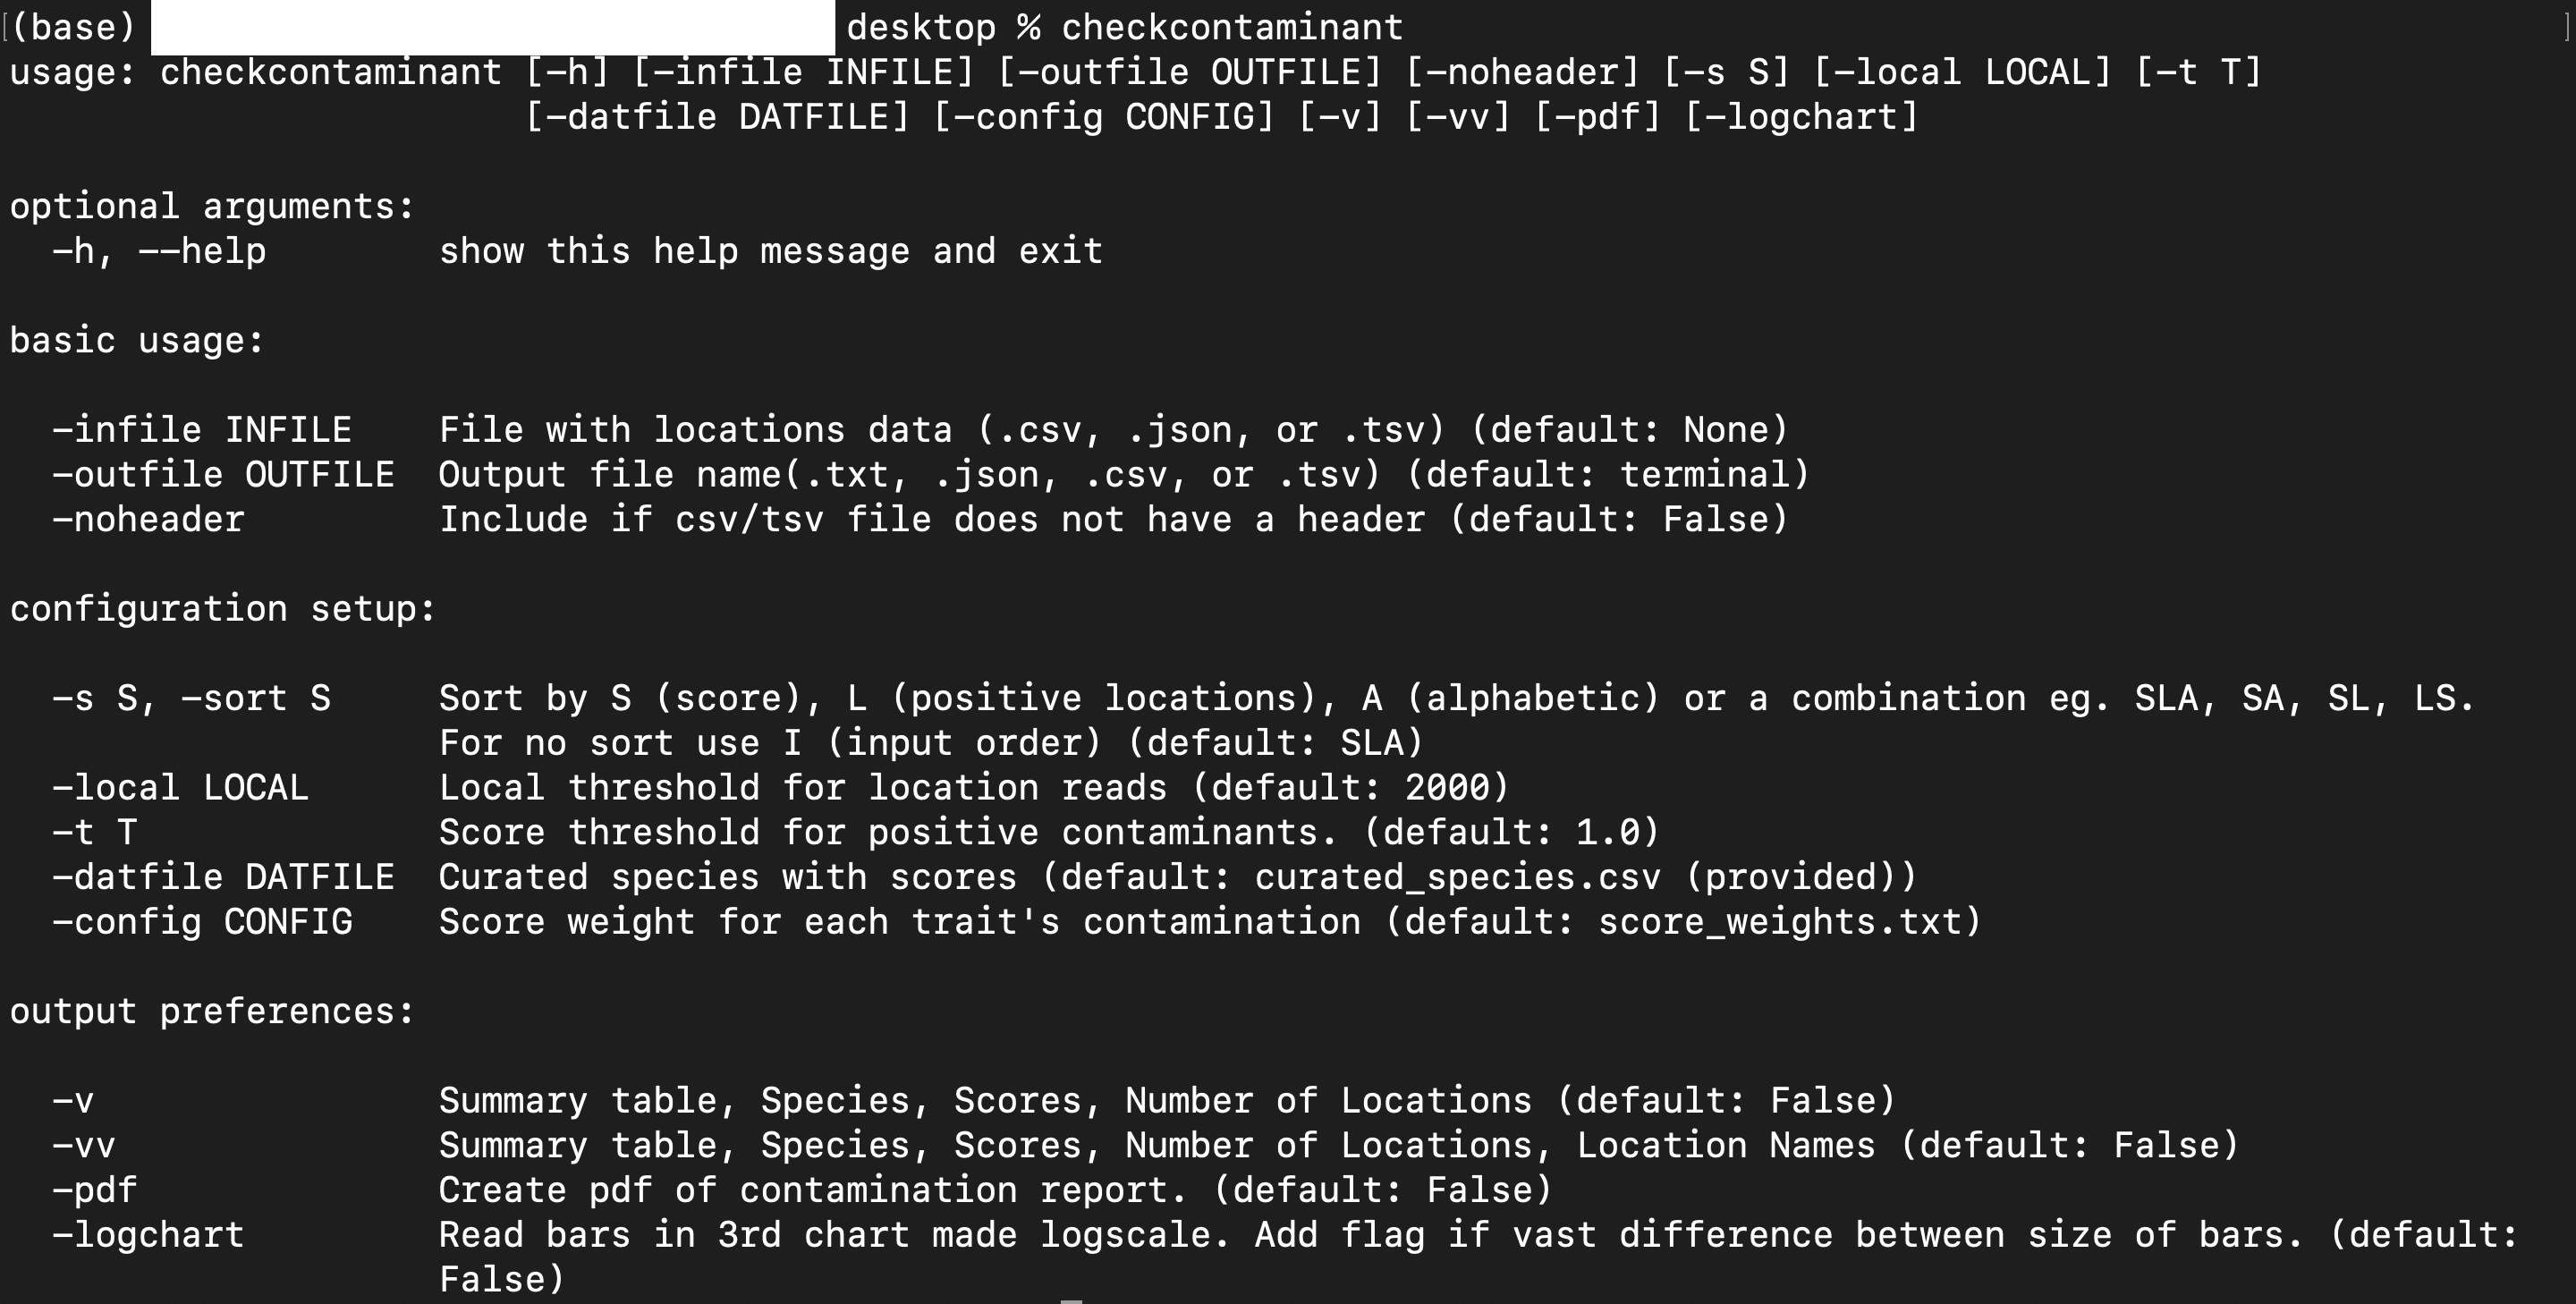
Task: Click the '-noheader' flag in basic usage
Action: click(148, 520)
